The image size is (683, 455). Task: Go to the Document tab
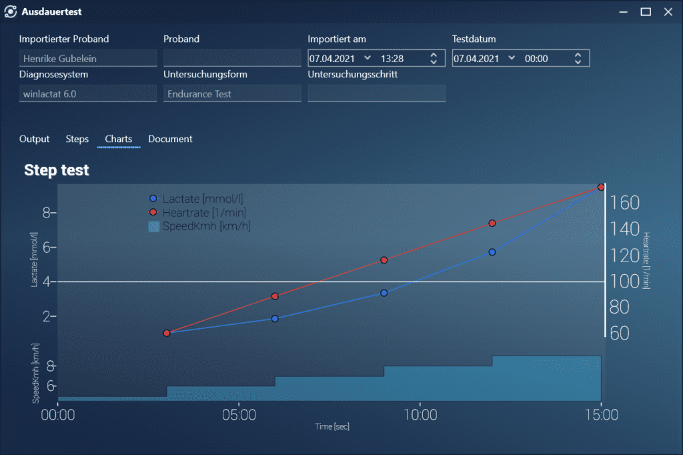click(170, 139)
